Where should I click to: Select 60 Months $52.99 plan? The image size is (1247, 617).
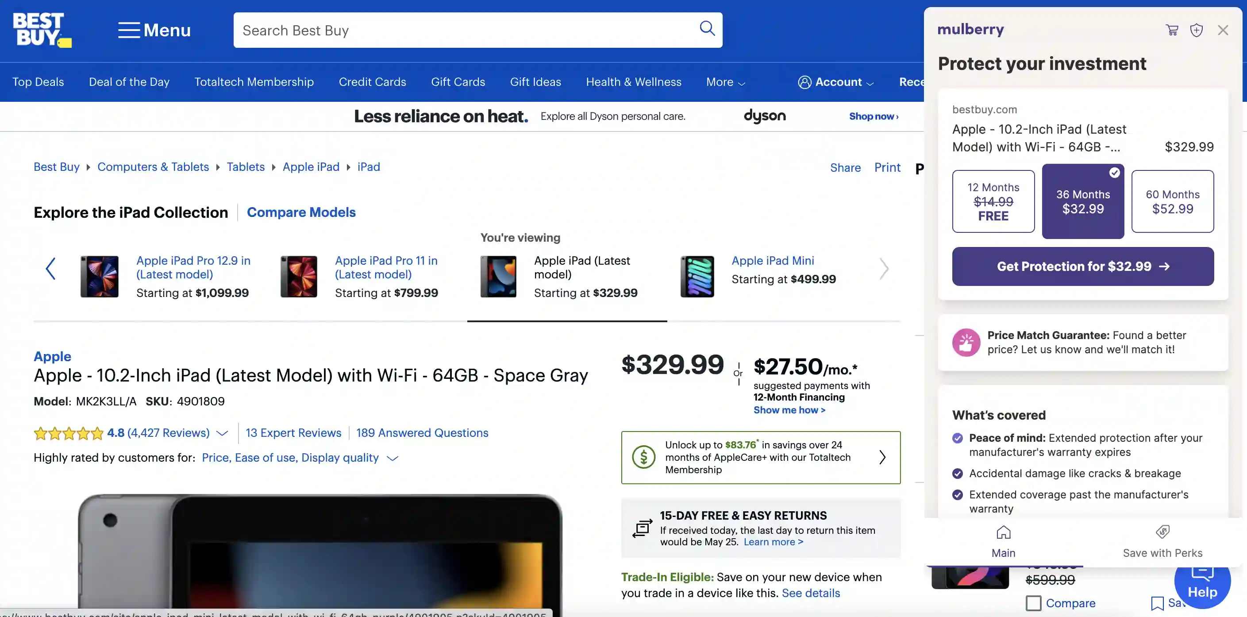pos(1173,201)
